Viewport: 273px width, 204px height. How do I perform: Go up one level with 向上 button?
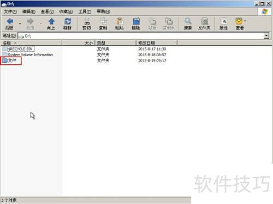click(x=51, y=23)
